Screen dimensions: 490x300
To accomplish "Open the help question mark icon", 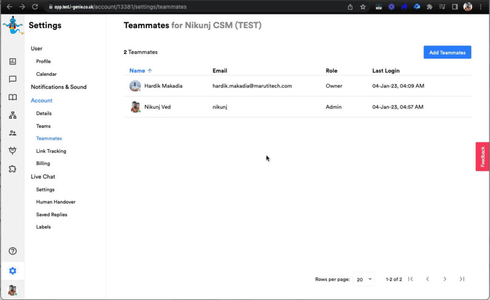I will tap(13, 251).
